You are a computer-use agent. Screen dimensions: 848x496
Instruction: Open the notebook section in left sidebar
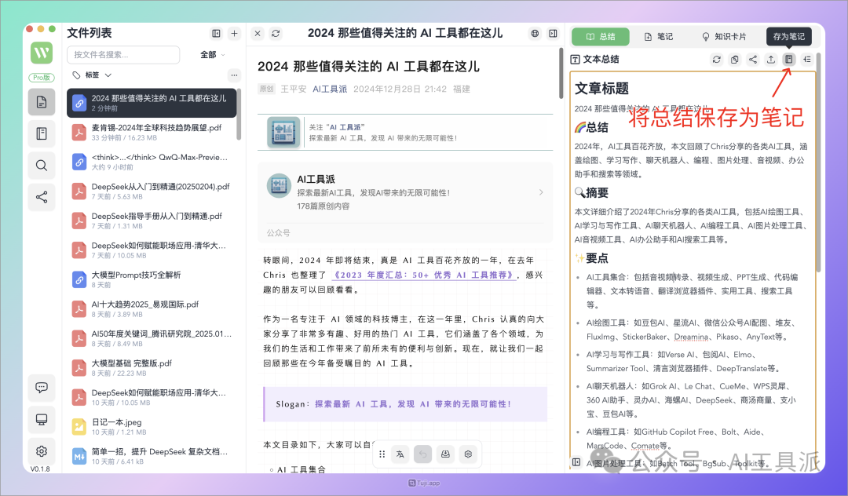tap(42, 133)
